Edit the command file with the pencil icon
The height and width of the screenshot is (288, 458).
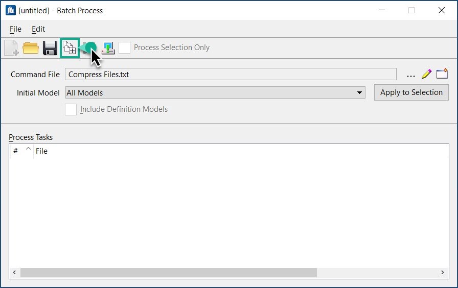[x=426, y=75]
